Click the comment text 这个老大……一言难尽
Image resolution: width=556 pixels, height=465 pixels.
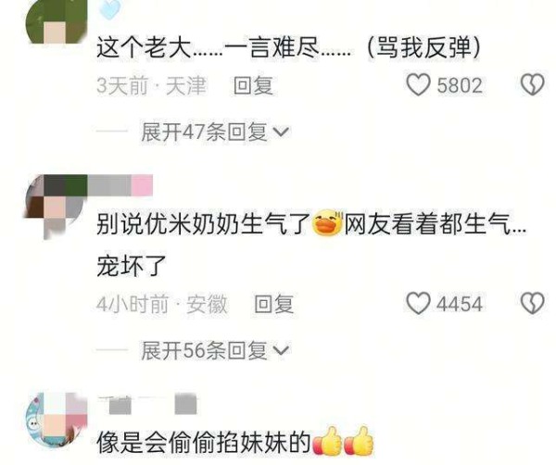(x=224, y=47)
